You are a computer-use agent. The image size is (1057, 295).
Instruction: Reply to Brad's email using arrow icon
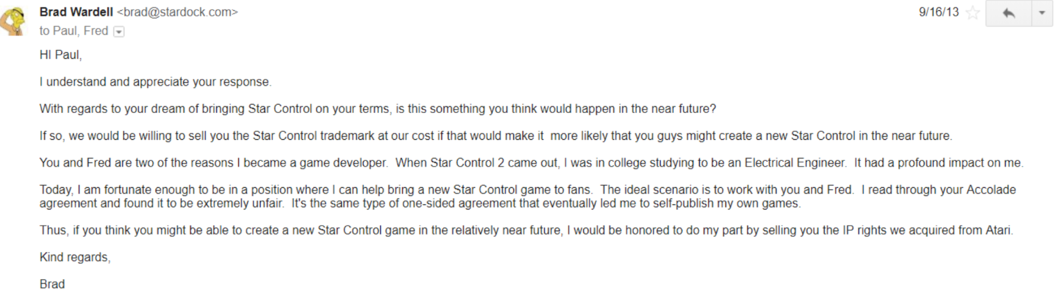[1008, 13]
